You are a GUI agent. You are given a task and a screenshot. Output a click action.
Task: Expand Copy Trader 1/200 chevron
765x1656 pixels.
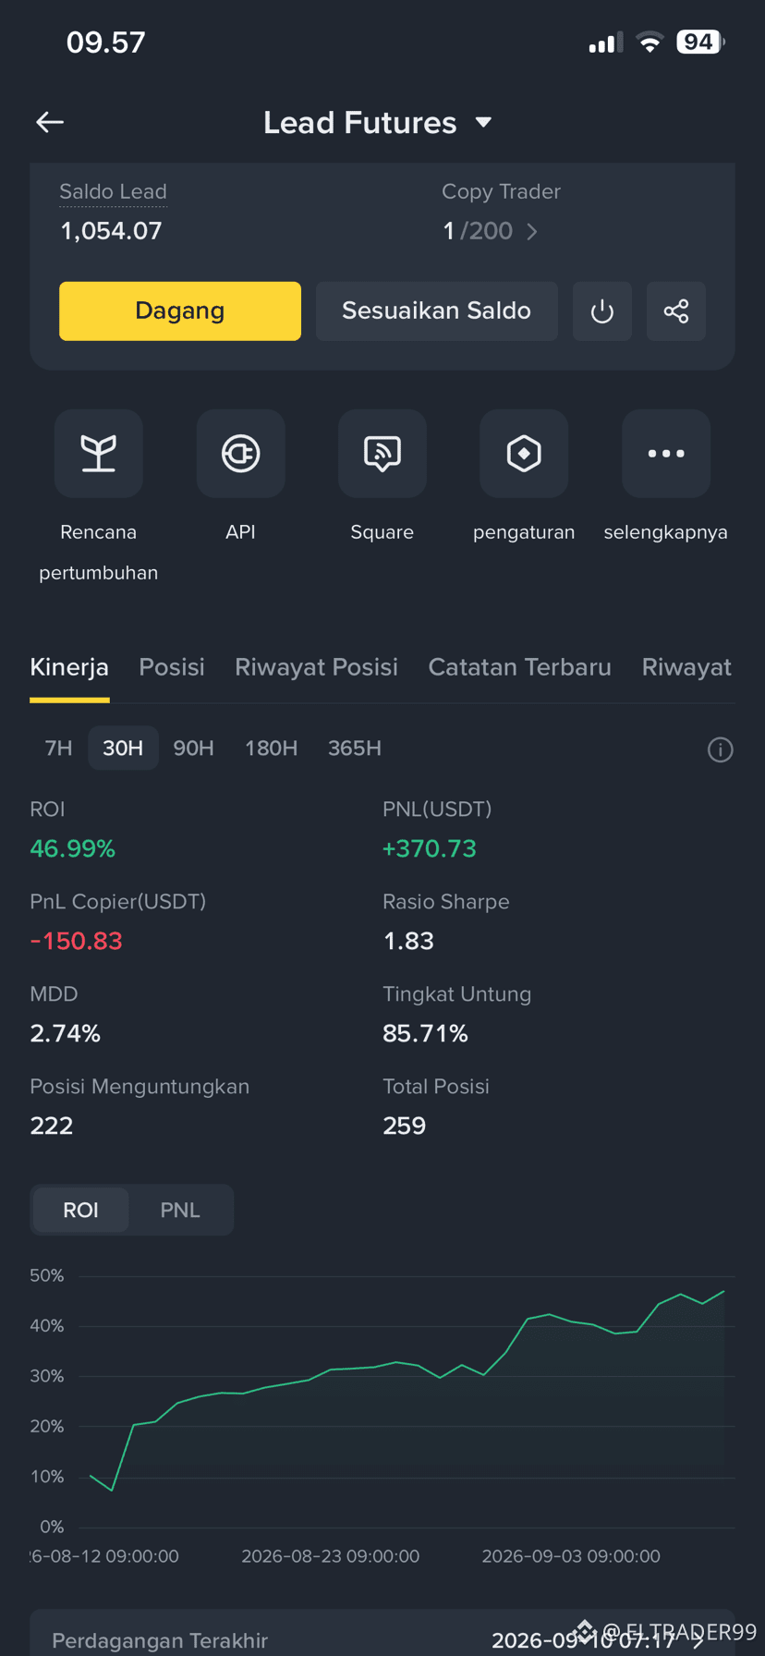532,231
